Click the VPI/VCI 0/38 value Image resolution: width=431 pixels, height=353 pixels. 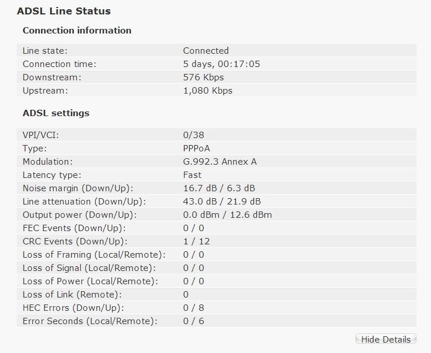point(193,135)
